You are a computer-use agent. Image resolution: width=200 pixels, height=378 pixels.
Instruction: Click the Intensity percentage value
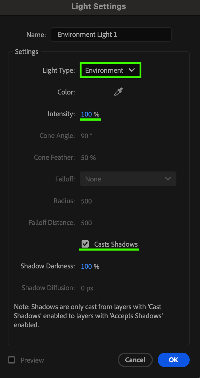pyautogui.click(x=86, y=114)
